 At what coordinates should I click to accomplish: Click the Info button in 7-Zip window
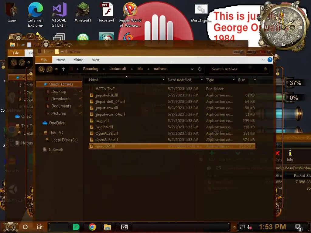[290, 156]
